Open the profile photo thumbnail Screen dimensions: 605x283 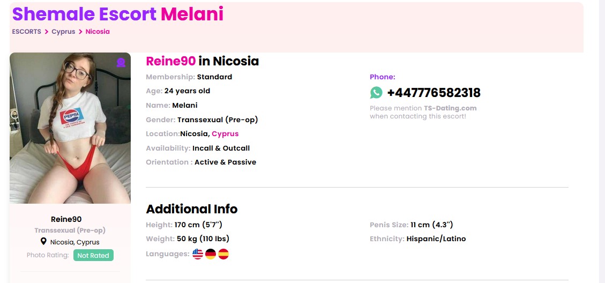(70, 128)
